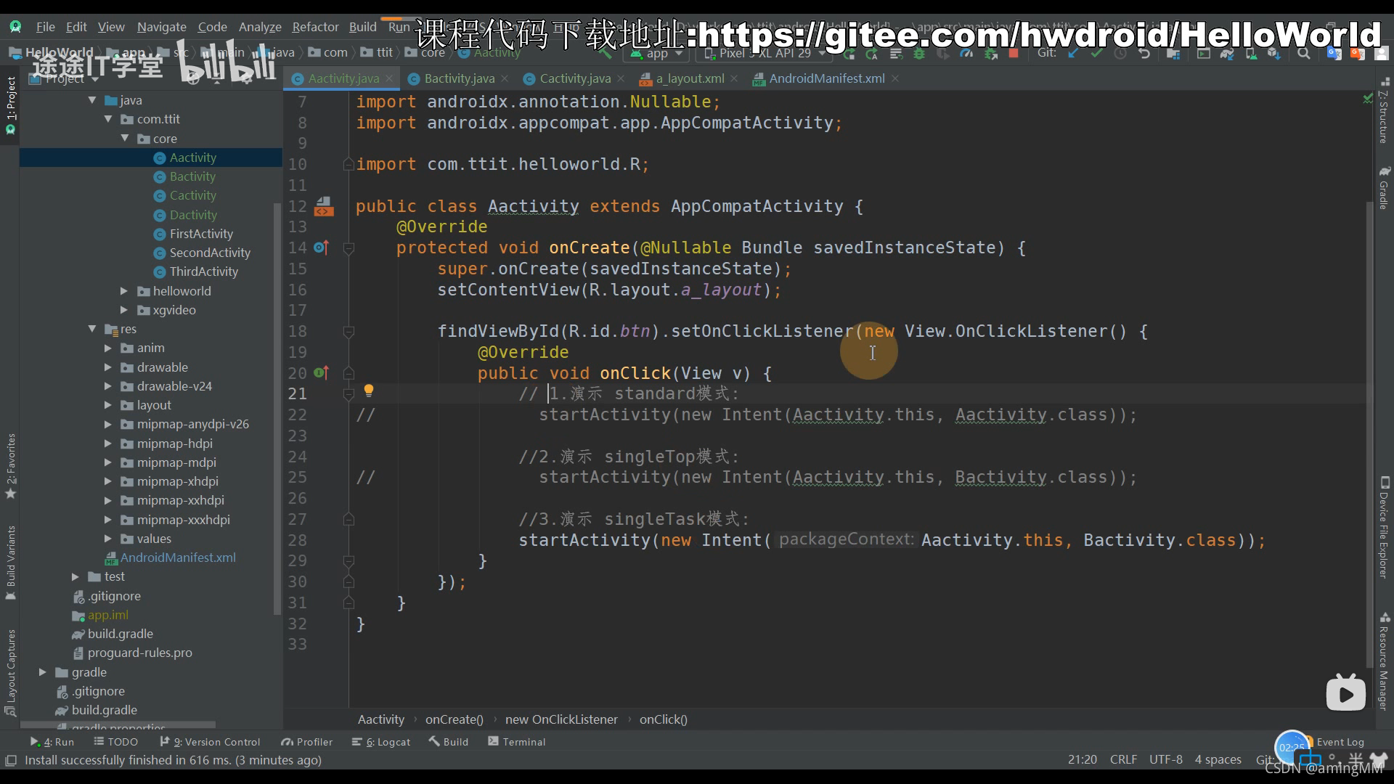Open the Build tool window
Viewport: 1394px width, 784px height.
coord(449,742)
